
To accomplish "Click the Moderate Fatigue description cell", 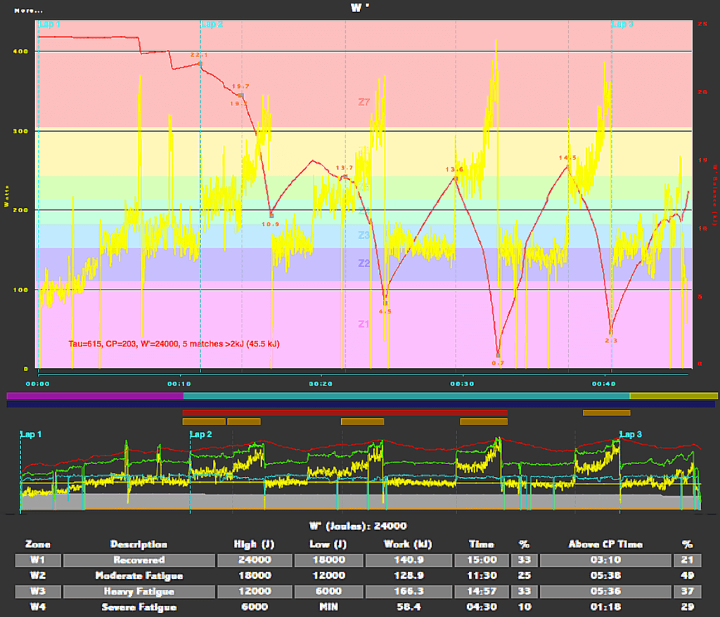I will (139, 576).
